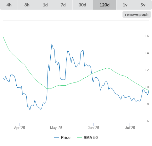Select the 4h time range tab
This screenshot has height=146, width=152.
(9, 5)
